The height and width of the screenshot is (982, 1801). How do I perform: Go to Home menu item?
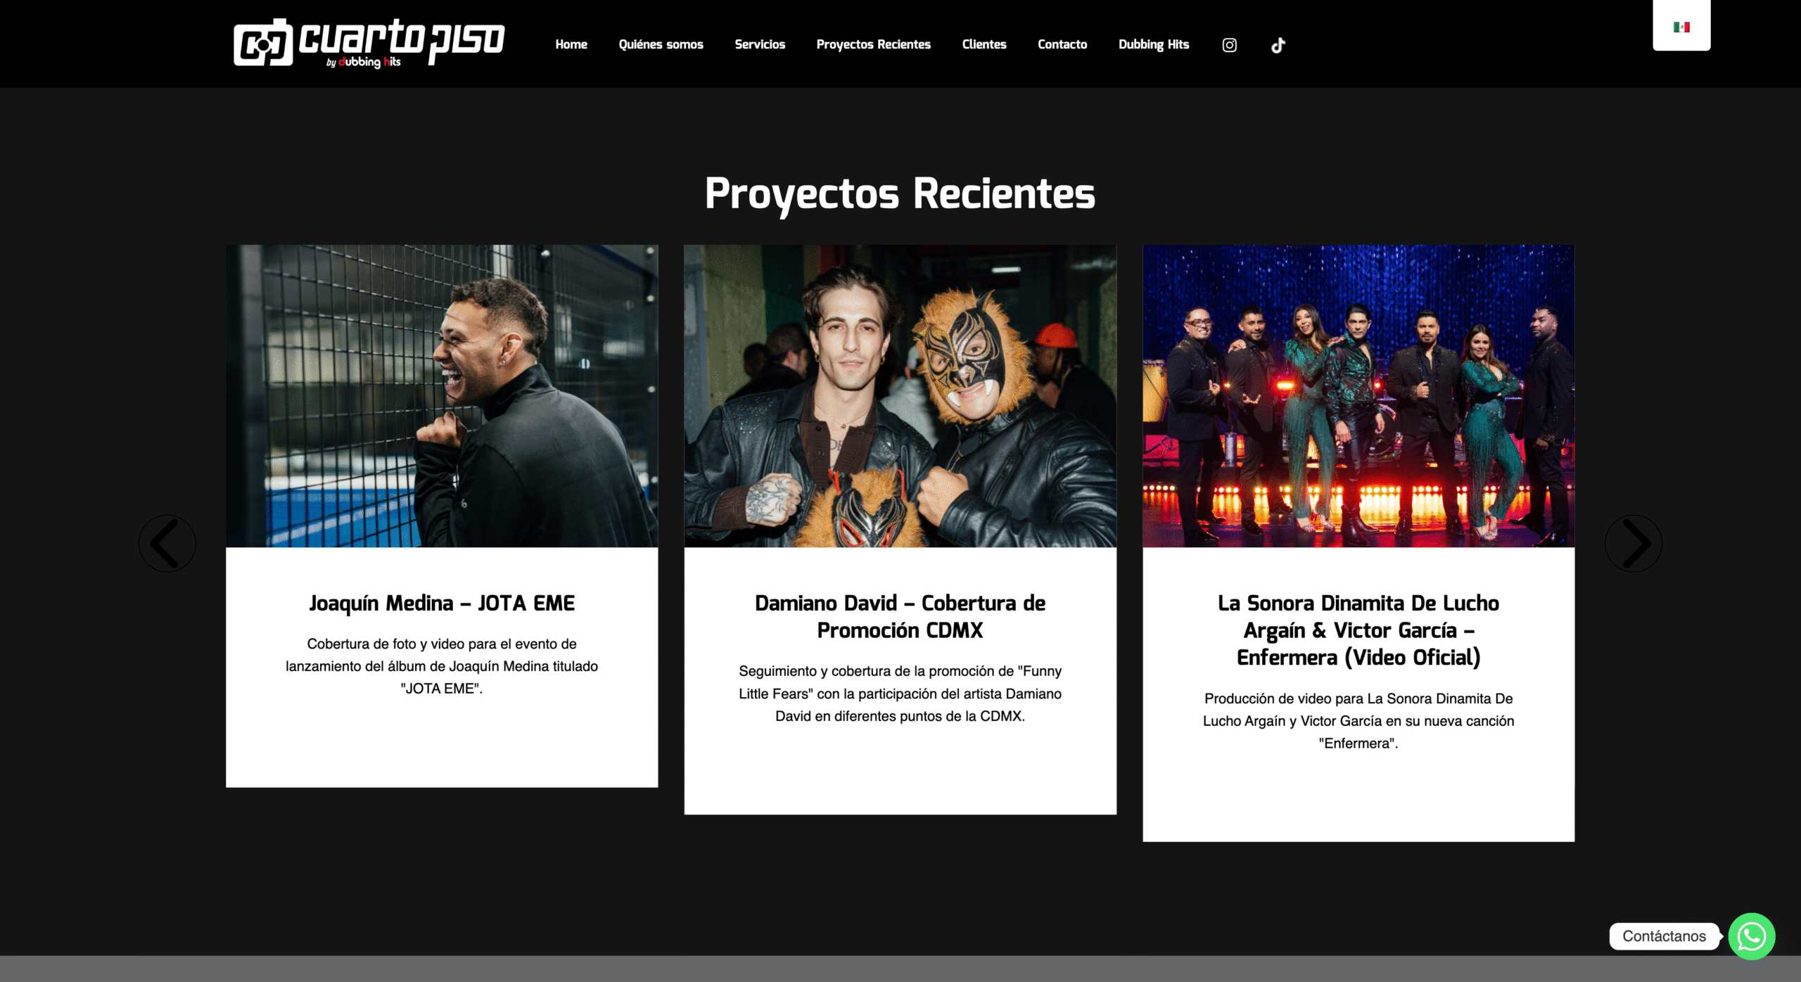coord(571,44)
